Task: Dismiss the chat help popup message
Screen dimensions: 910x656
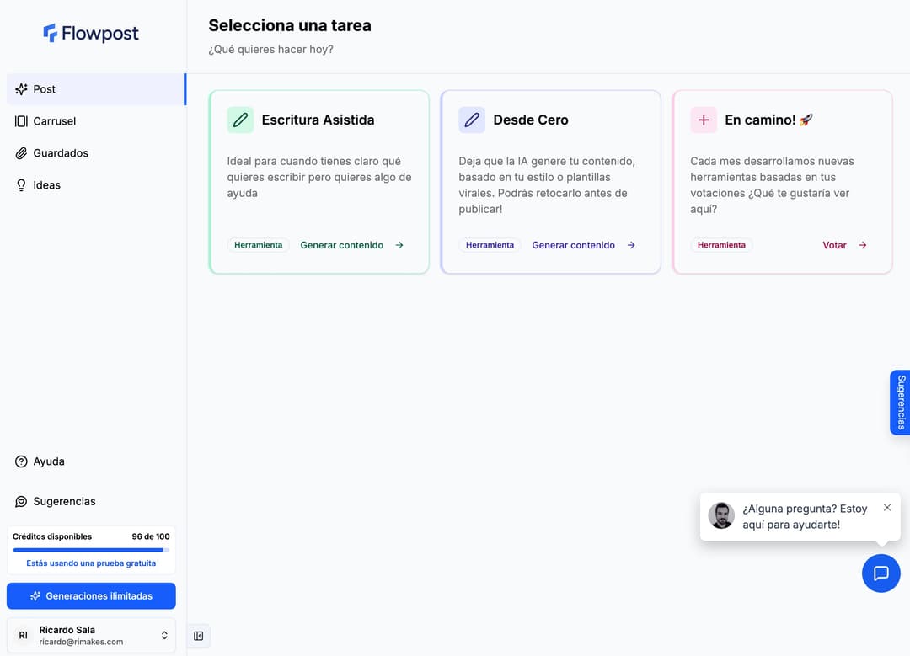Action: coord(886,508)
